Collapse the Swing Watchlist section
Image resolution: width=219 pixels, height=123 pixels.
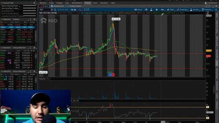pyautogui.click(x=2, y=48)
